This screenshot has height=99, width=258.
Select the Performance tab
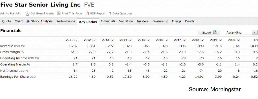pyautogui.click(x=66, y=21)
